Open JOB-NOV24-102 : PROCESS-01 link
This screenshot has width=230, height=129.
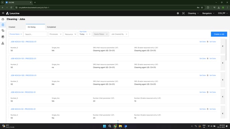[x=23, y=42]
